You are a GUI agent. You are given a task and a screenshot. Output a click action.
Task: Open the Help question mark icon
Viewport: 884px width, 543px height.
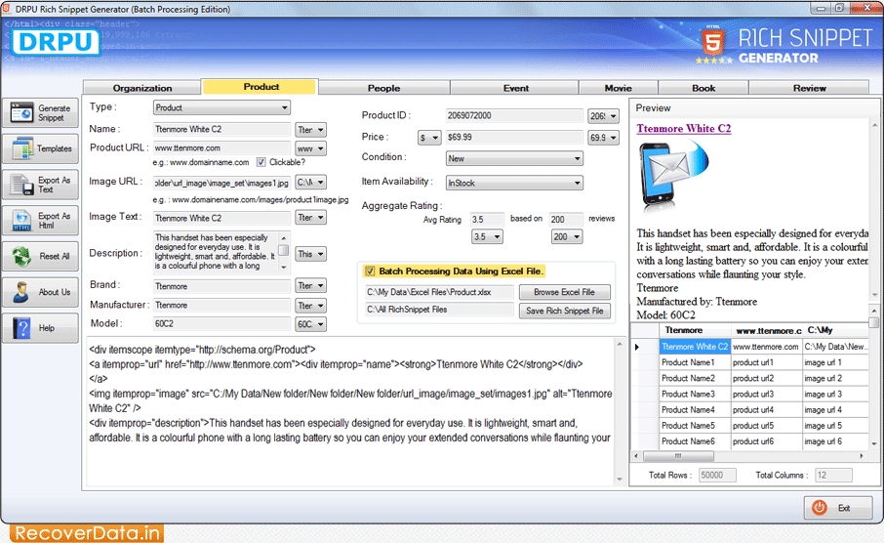coord(22,328)
